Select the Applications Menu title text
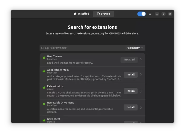Screen dimensions: 185x135 tap(58, 70)
